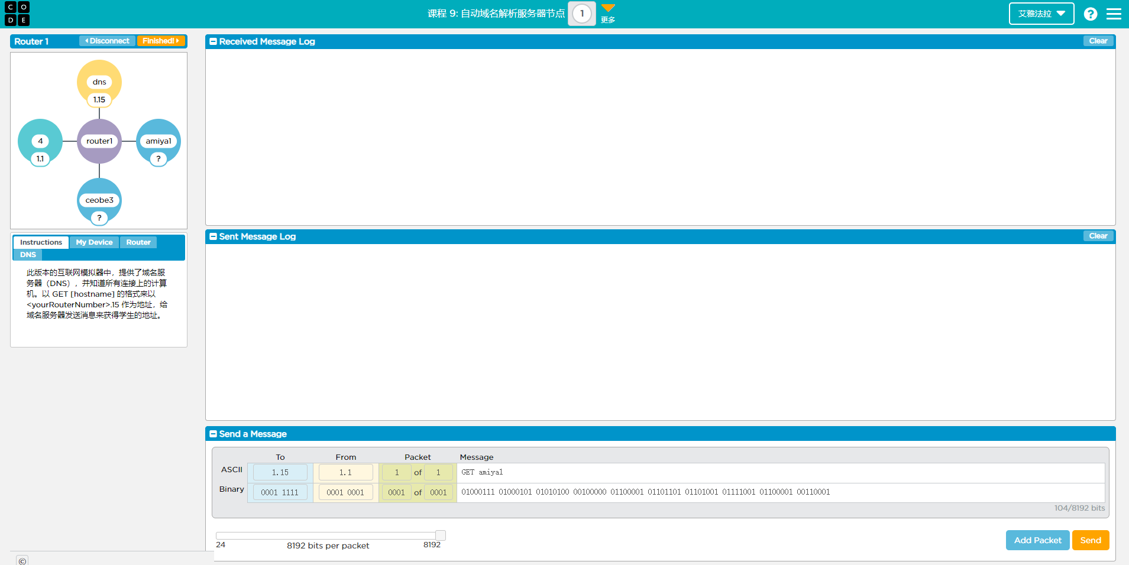The width and height of the screenshot is (1129, 565).
Task: Click the Binary packet total field
Action: tap(438, 492)
